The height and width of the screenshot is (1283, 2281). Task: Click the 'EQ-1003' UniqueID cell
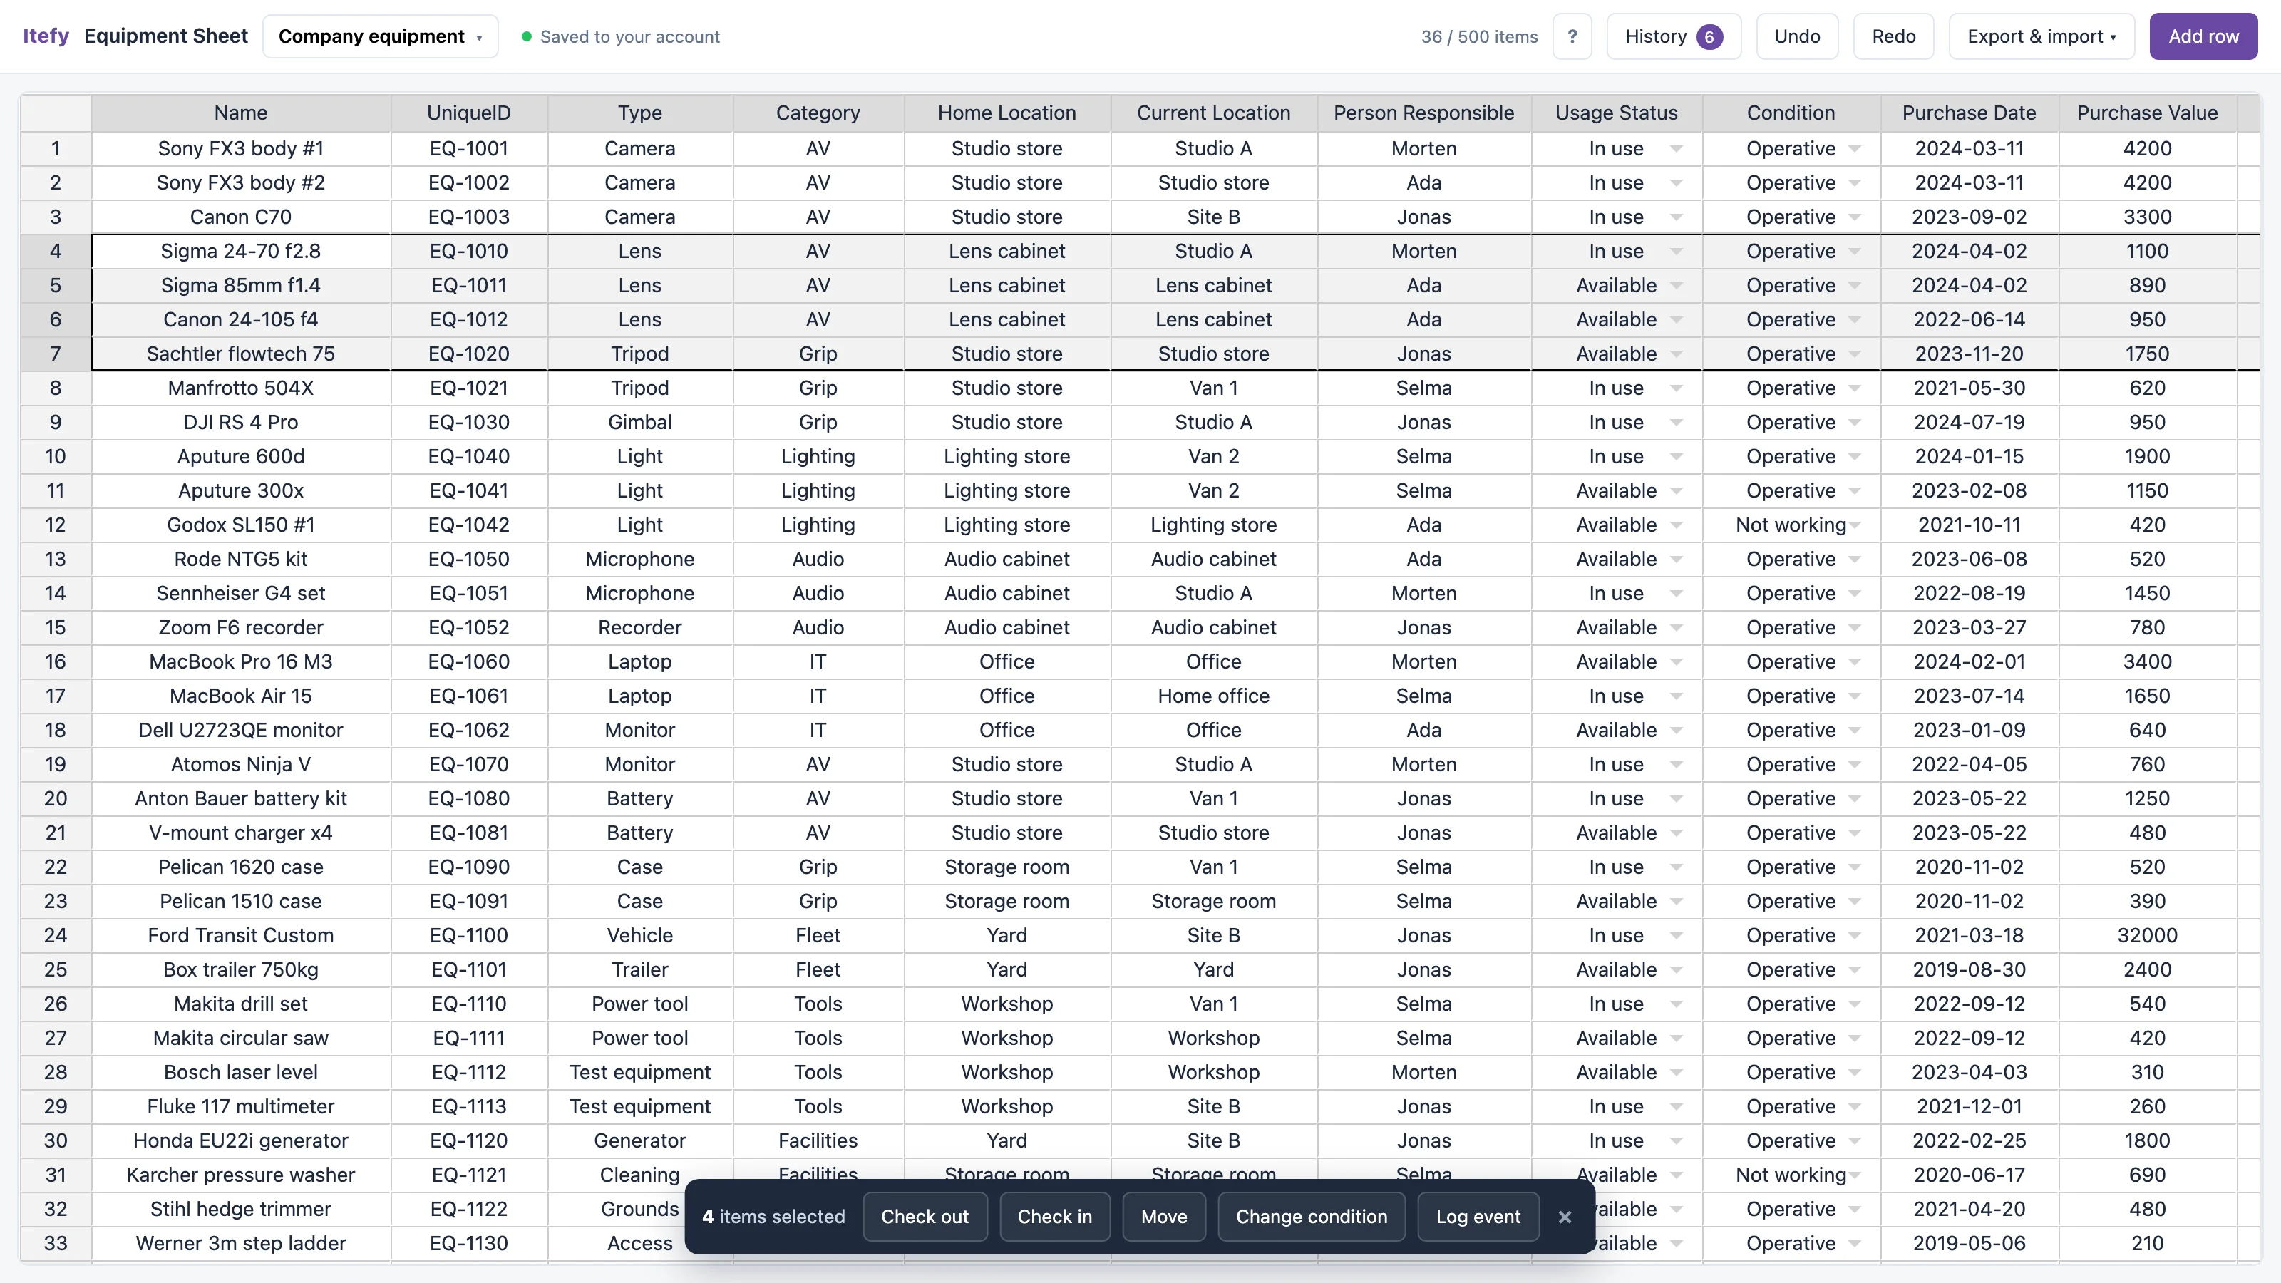(468, 217)
